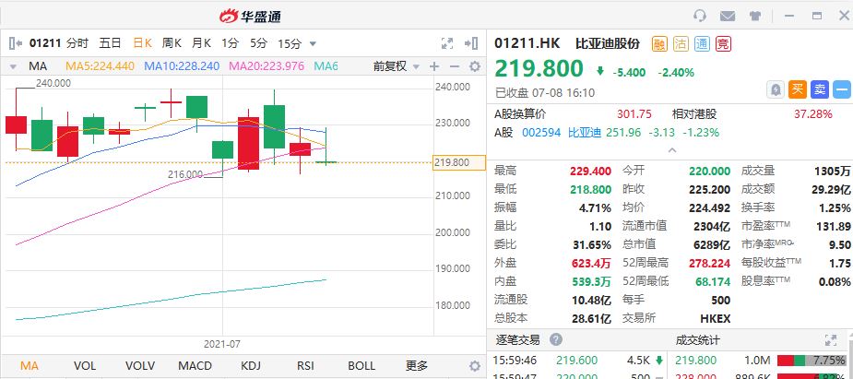Switch to 五日 five-day view
Image resolution: width=853 pixels, height=379 pixels.
click(110, 43)
